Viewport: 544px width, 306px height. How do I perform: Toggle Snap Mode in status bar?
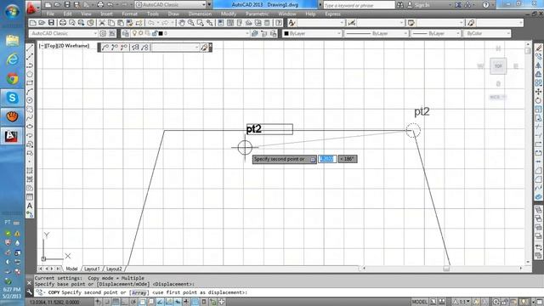tap(107, 302)
